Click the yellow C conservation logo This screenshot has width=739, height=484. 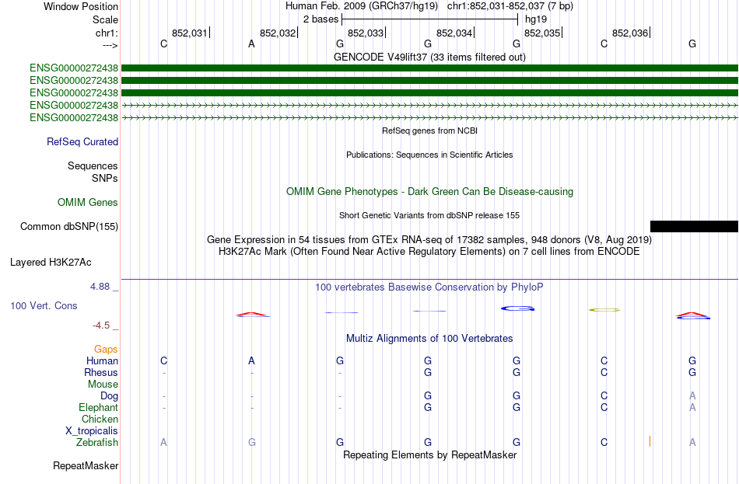tap(604, 310)
